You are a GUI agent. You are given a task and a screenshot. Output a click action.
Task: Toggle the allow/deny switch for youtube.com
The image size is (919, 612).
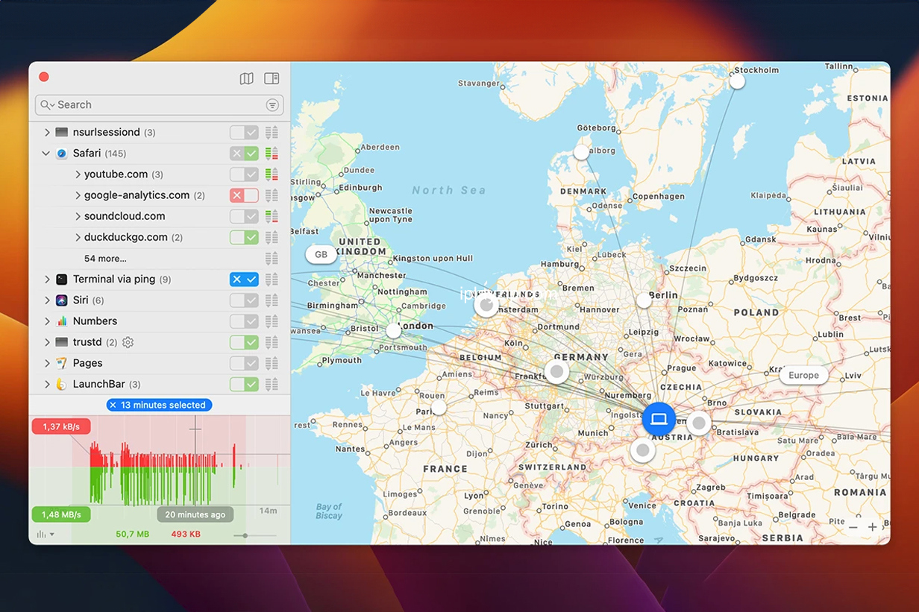(x=244, y=174)
